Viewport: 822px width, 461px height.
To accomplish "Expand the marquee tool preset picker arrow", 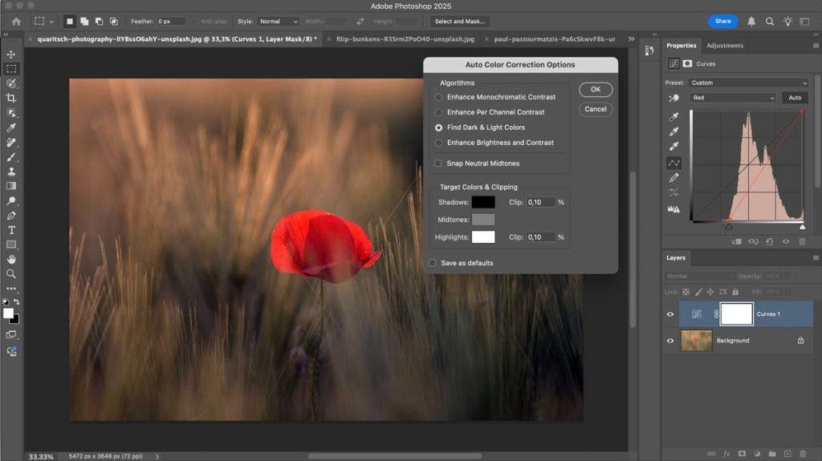I will (x=51, y=22).
